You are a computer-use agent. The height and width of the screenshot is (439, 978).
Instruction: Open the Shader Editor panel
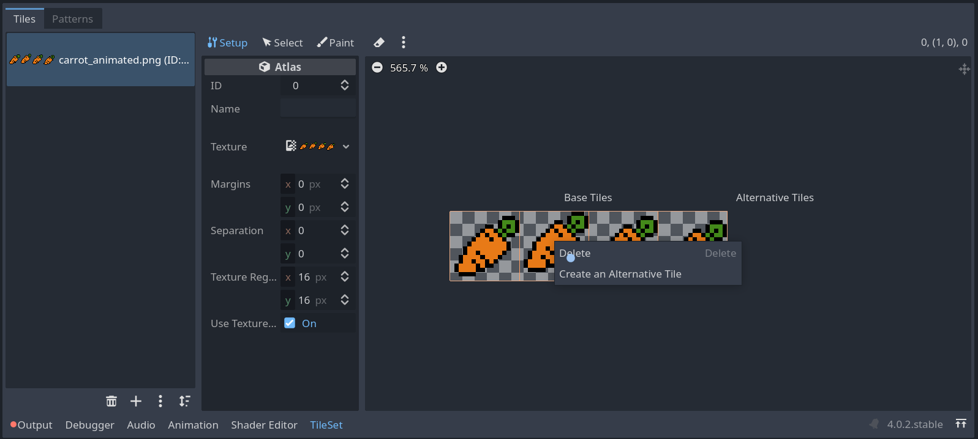[x=264, y=425]
